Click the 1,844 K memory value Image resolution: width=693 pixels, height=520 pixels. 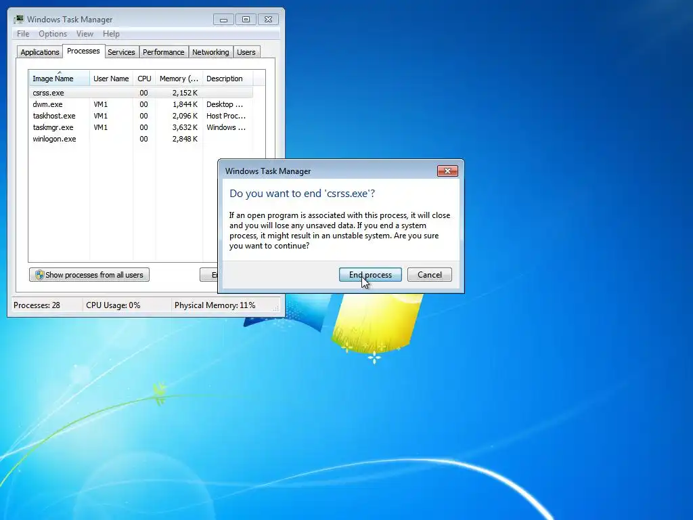tap(185, 104)
